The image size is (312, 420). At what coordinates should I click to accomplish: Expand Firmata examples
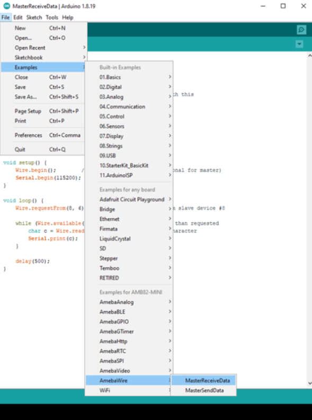[x=129, y=229]
